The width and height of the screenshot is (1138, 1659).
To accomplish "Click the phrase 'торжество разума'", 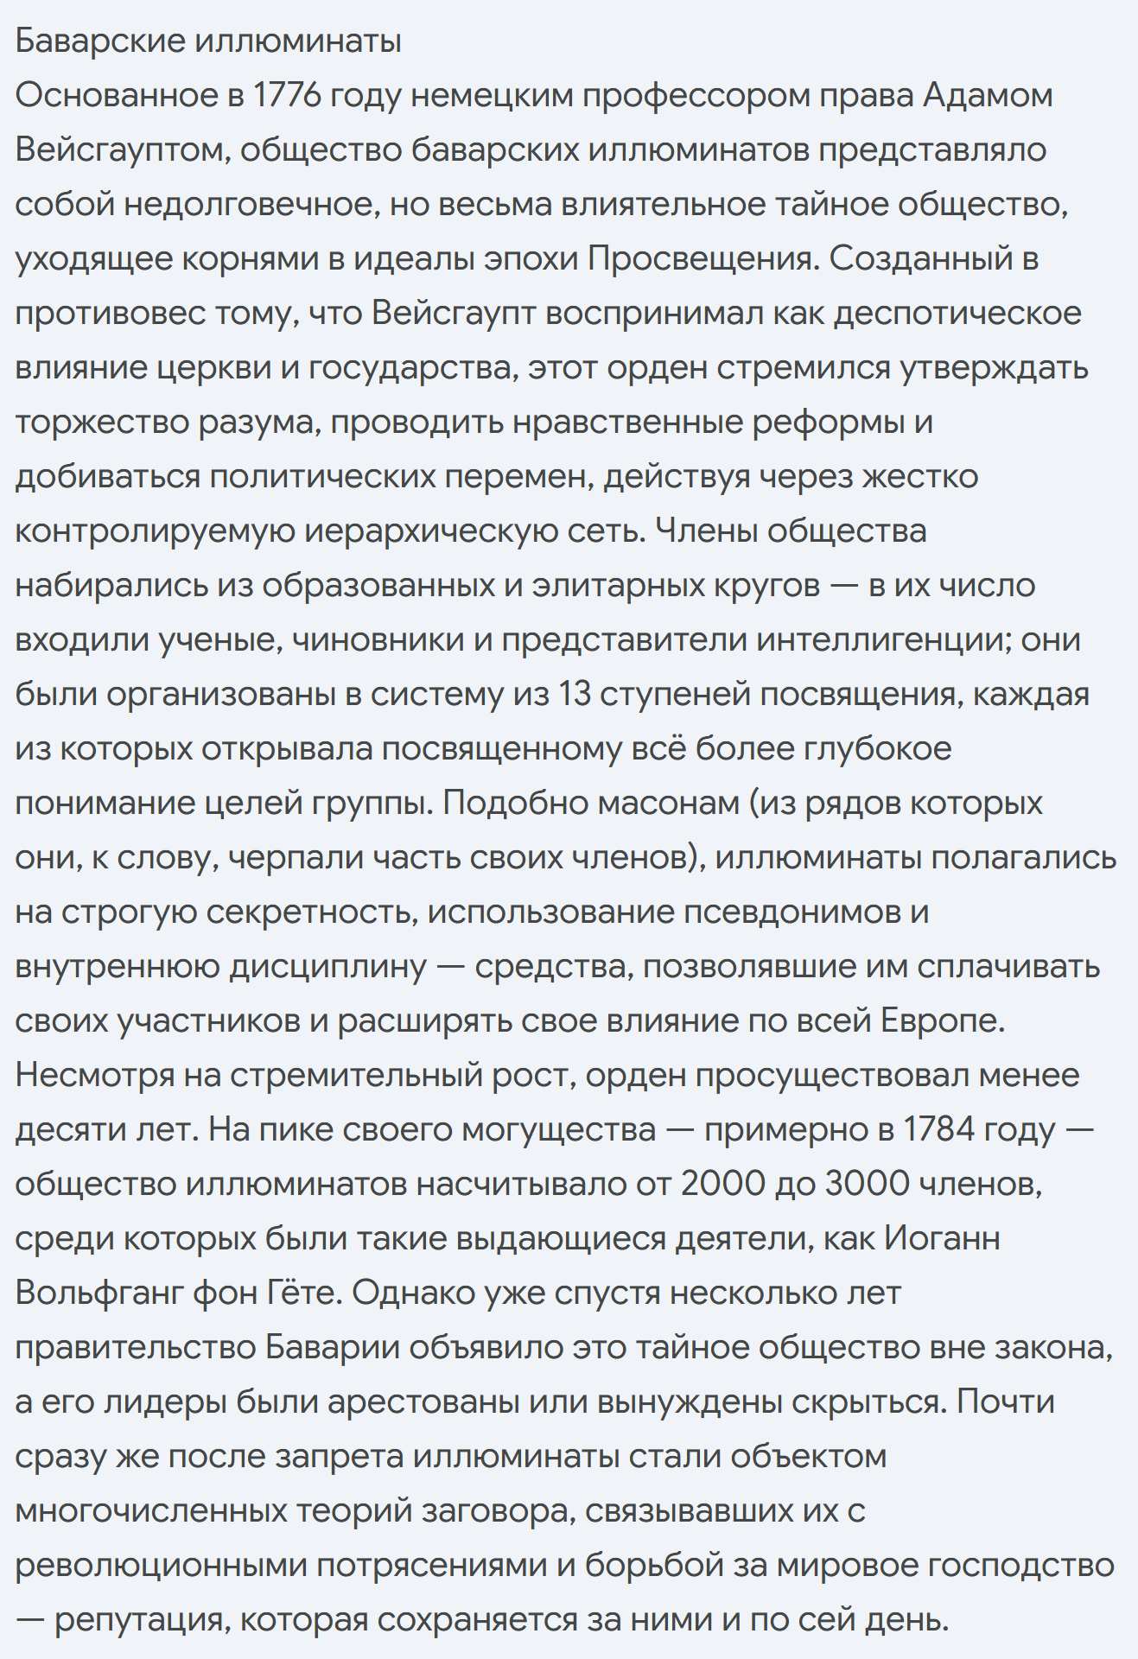I will (x=162, y=422).
